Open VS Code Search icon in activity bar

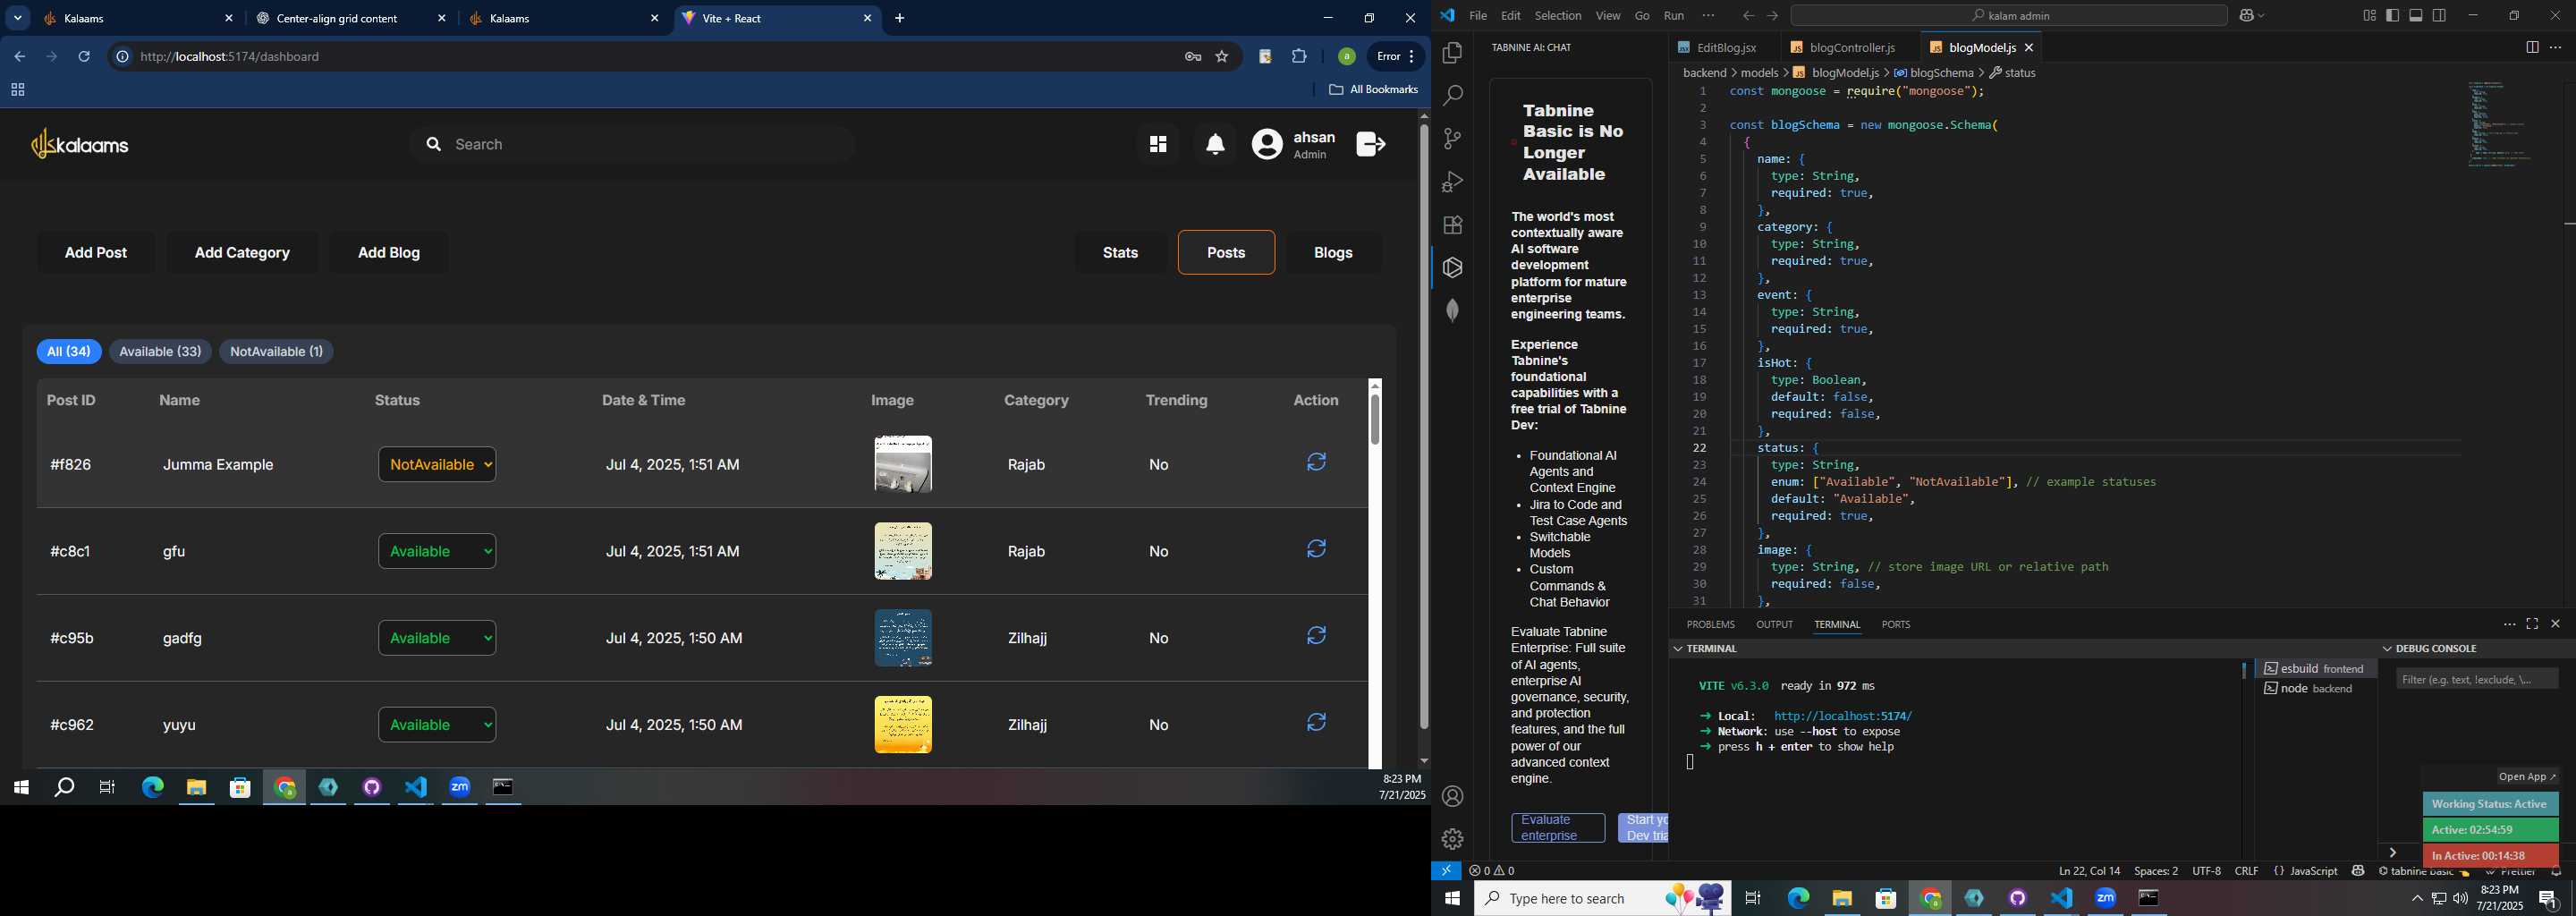click(x=1452, y=96)
